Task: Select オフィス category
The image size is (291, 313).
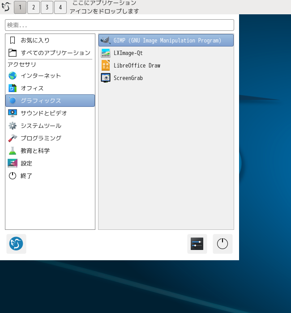Action: pyautogui.click(x=50, y=88)
